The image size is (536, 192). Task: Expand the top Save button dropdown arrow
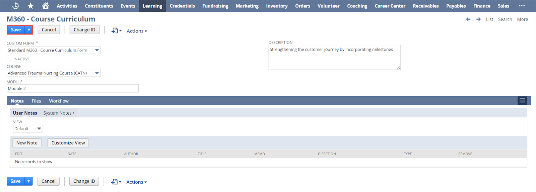(x=29, y=30)
